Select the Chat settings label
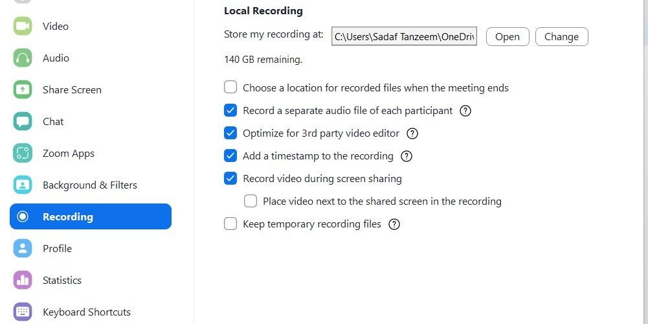Image resolution: width=648 pixels, height=324 pixels. (53, 121)
